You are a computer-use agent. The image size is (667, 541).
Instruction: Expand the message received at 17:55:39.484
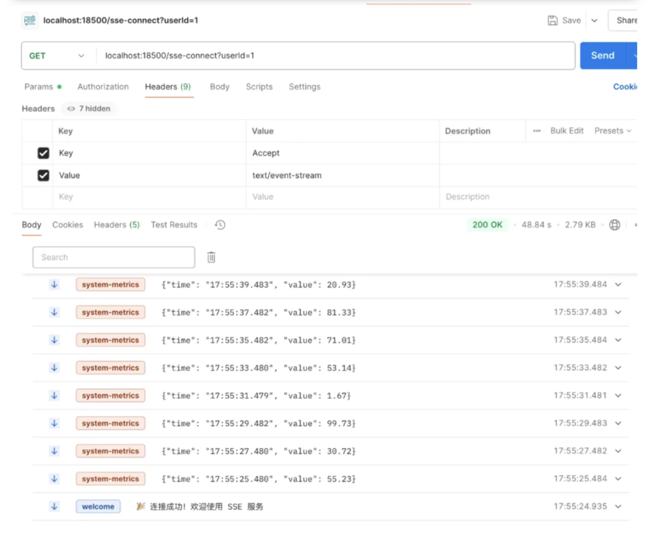tap(618, 285)
